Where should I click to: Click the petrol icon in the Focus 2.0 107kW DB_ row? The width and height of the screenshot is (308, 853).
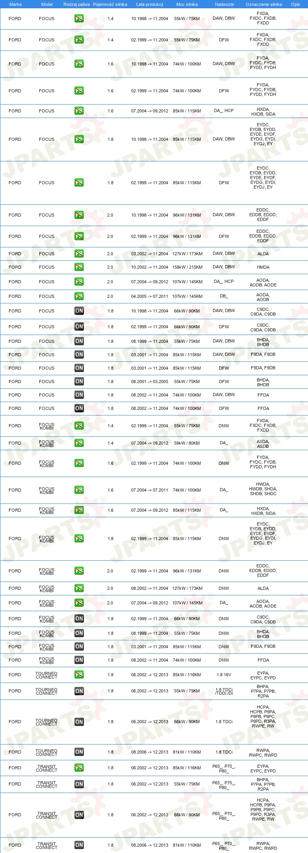click(x=79, y=296)
